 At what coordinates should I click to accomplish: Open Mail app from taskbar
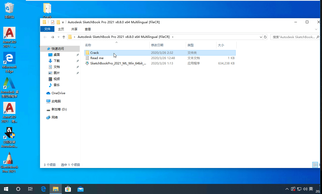coord(80,189)
